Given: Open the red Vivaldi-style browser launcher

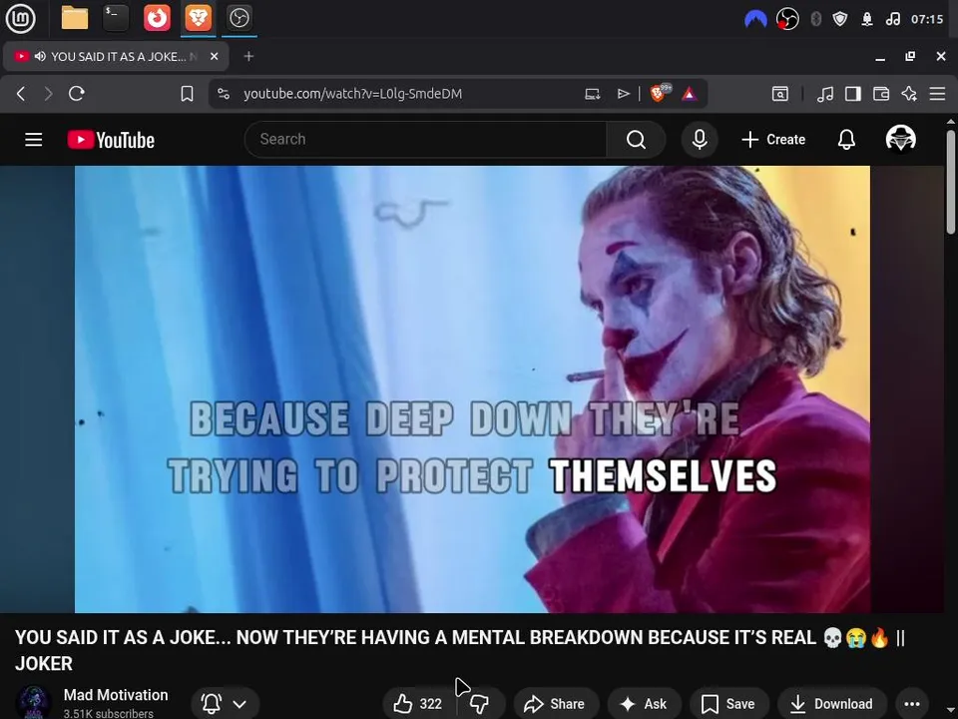Looking at the screenshot, I should tap(157, 18).
